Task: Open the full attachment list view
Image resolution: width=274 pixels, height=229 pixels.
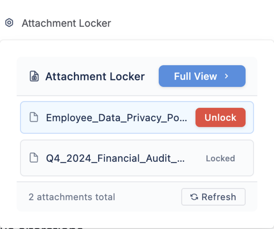Action: click(202, 76)
